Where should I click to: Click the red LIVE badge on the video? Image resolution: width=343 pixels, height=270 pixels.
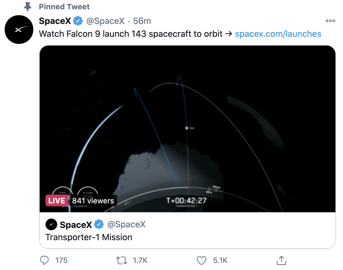pos(57,201)
